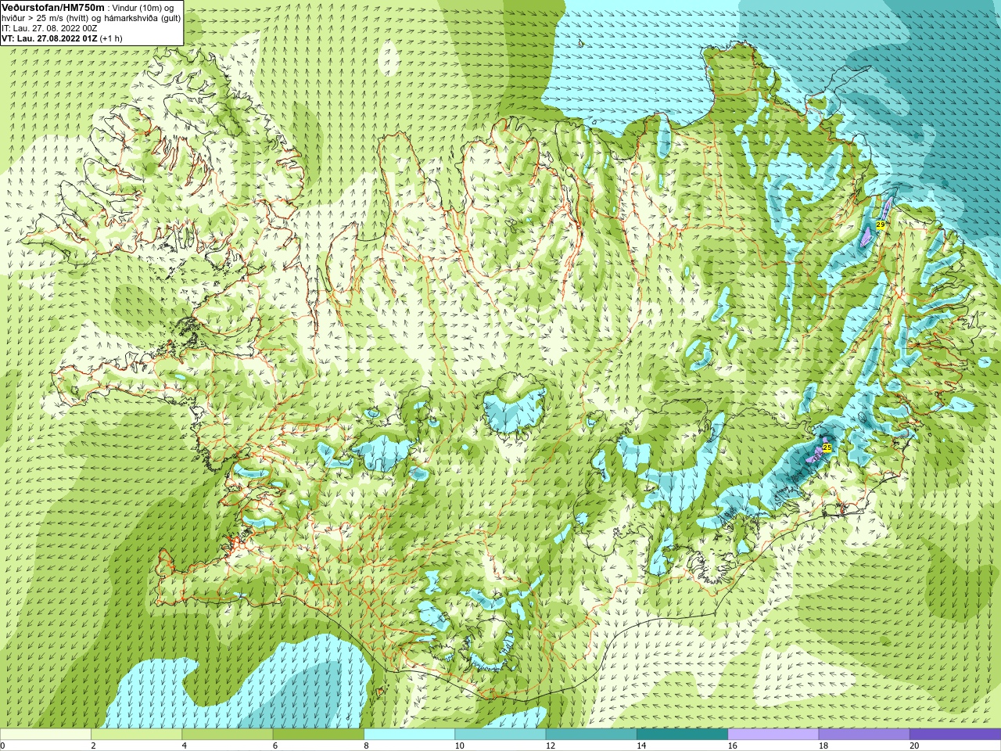Viewport: 1001px width, 751px height.
Task: Click the legend scale value 16
Action: [x=732, y=746]
